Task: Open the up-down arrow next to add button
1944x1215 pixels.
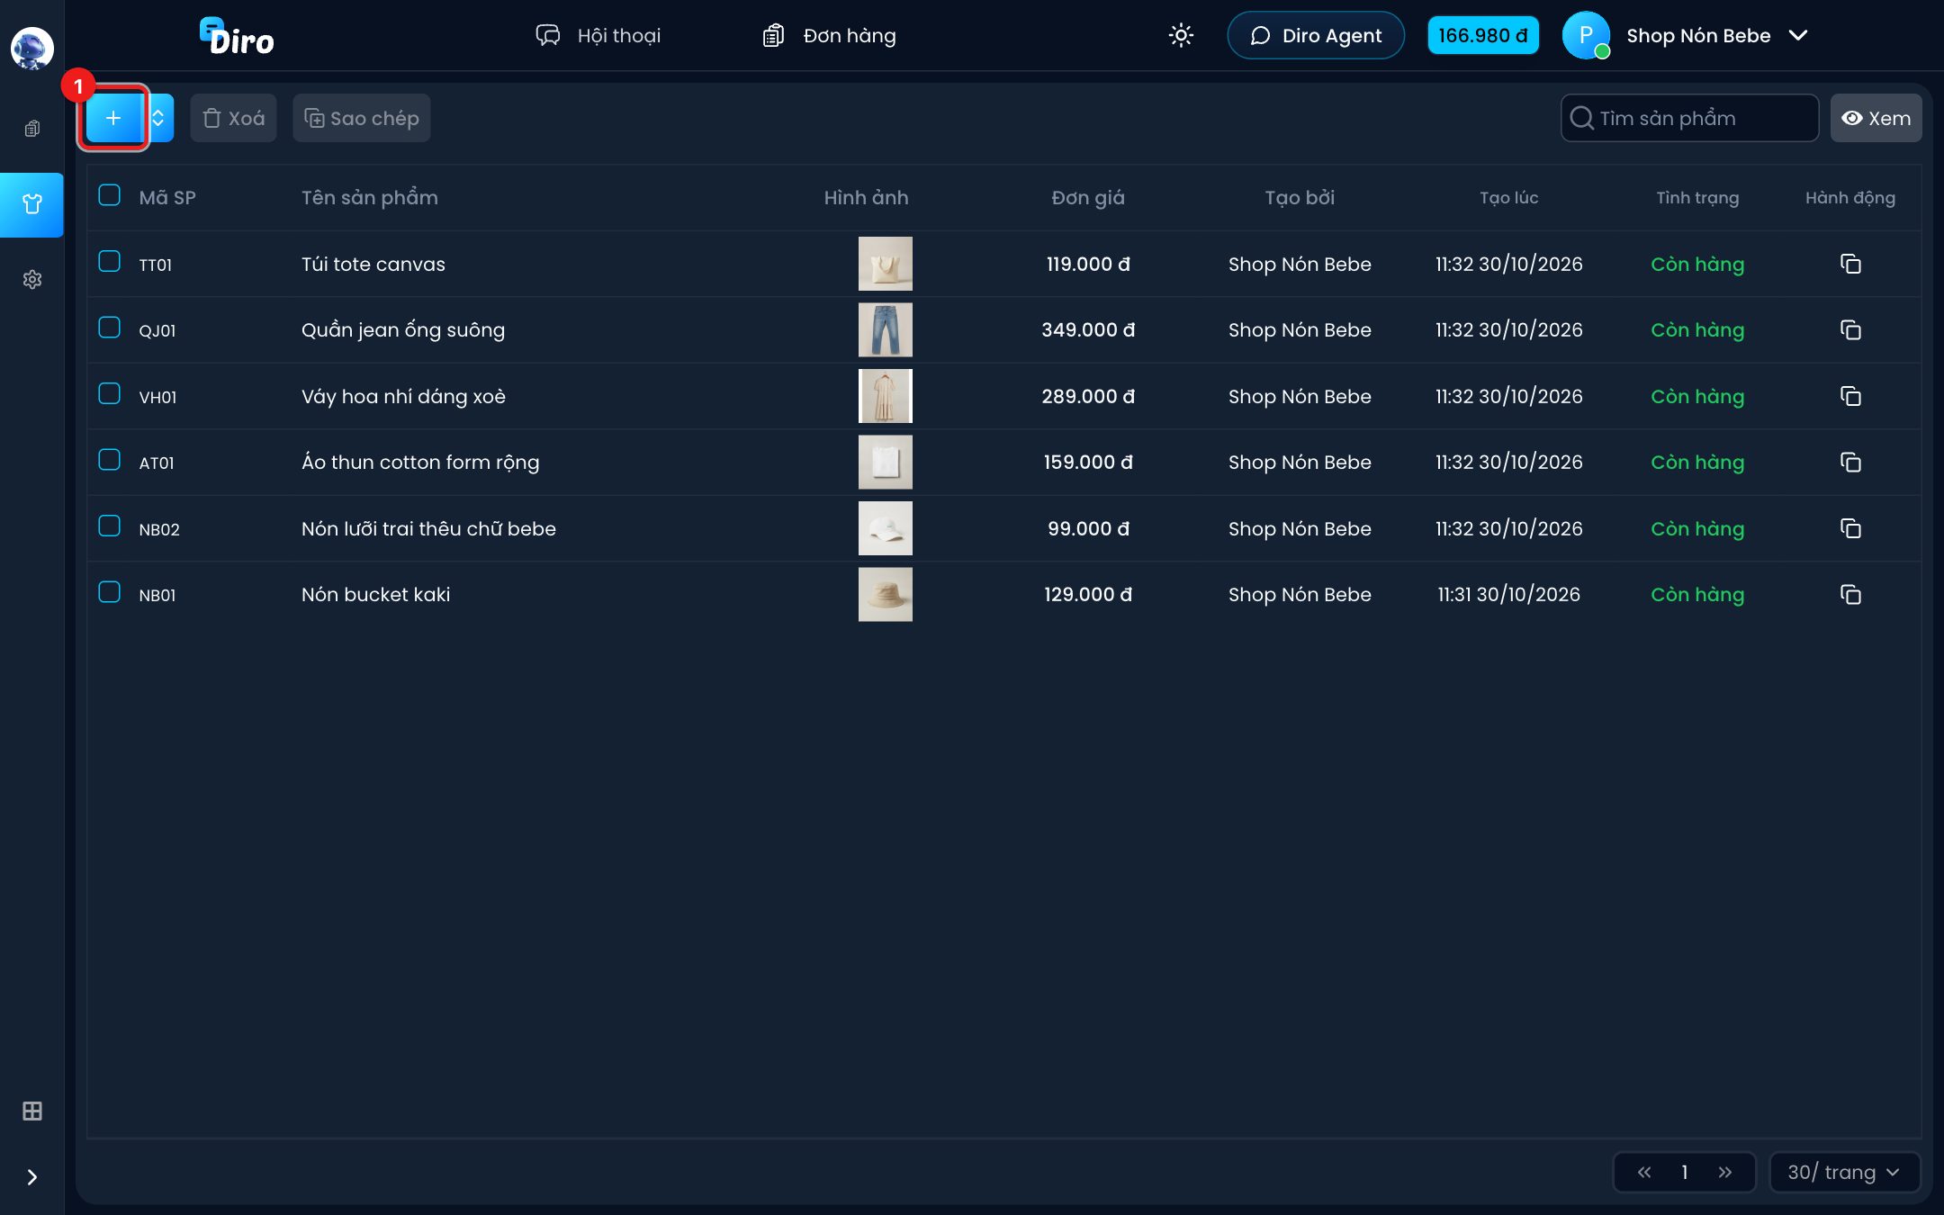Action: pyautogui.click(x=158, y=118)
